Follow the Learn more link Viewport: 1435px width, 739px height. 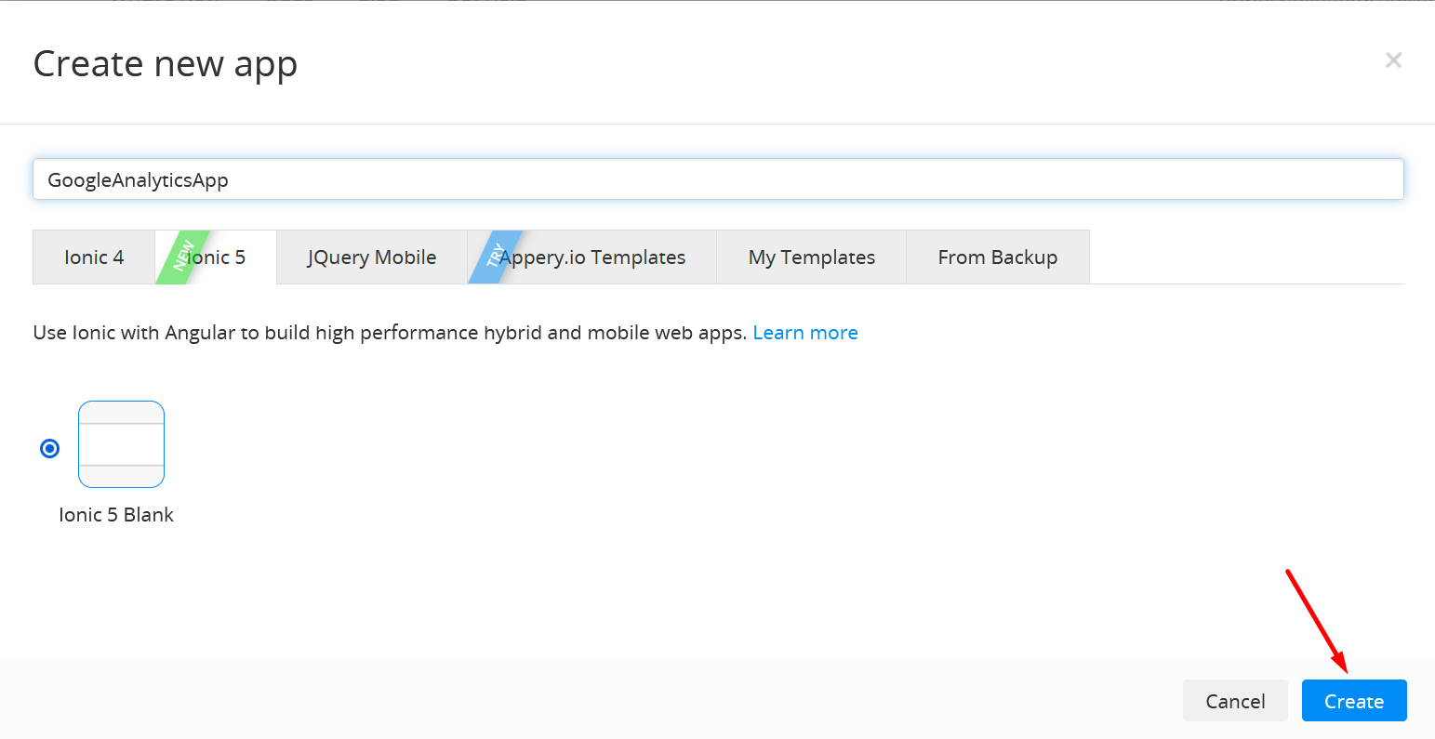click(805, 333)
